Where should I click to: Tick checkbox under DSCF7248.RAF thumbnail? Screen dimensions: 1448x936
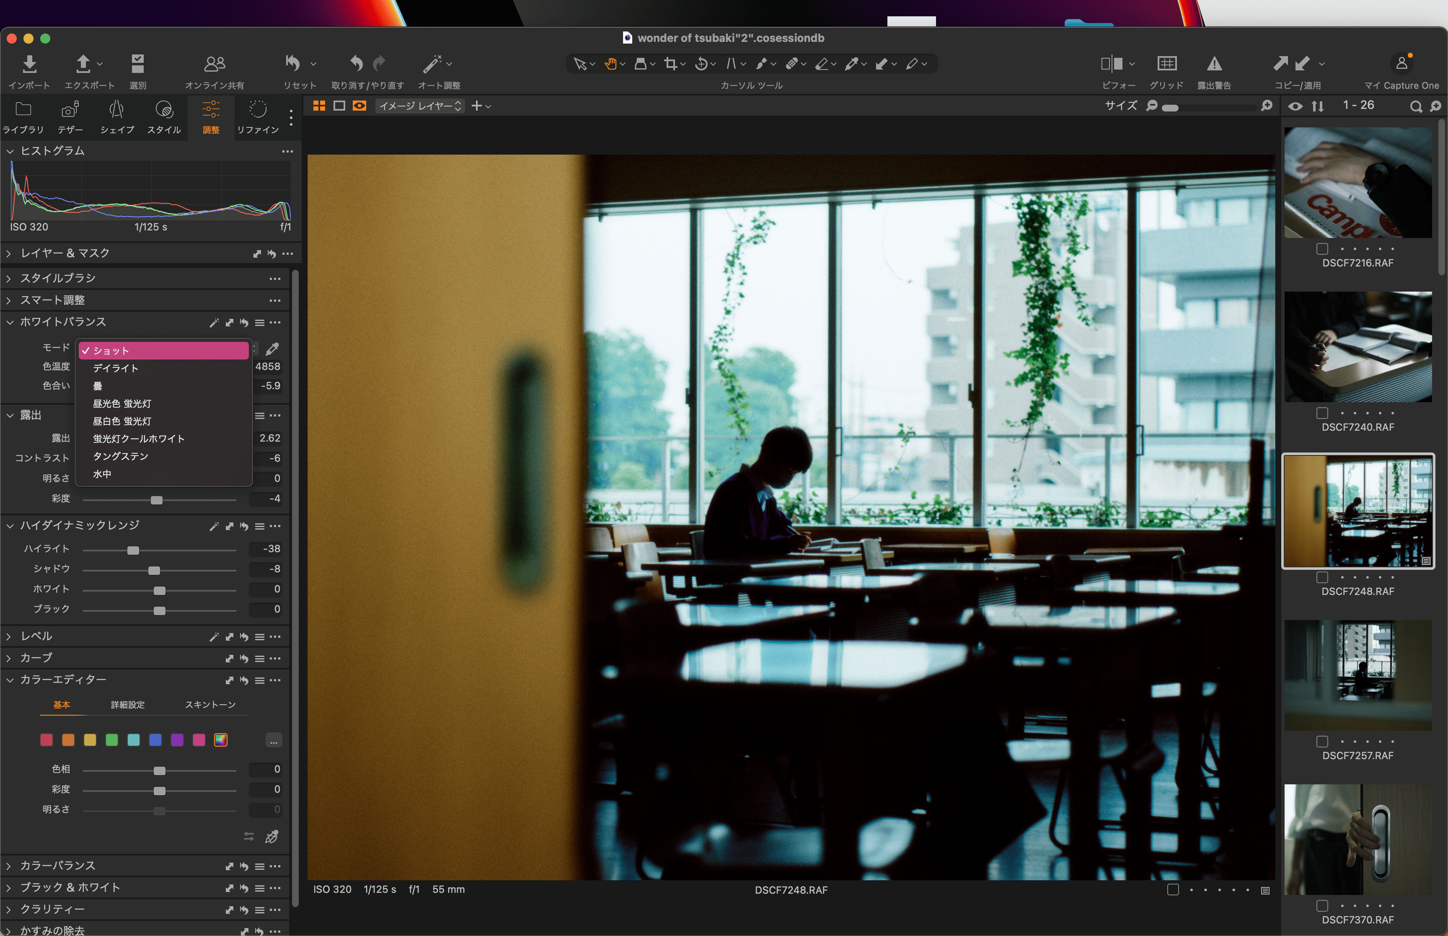1321,577
